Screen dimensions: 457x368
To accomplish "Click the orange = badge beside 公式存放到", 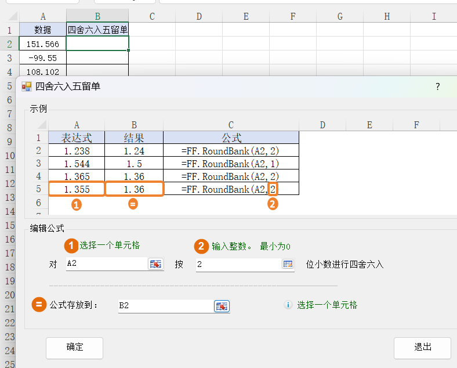I will pos(39,305).
